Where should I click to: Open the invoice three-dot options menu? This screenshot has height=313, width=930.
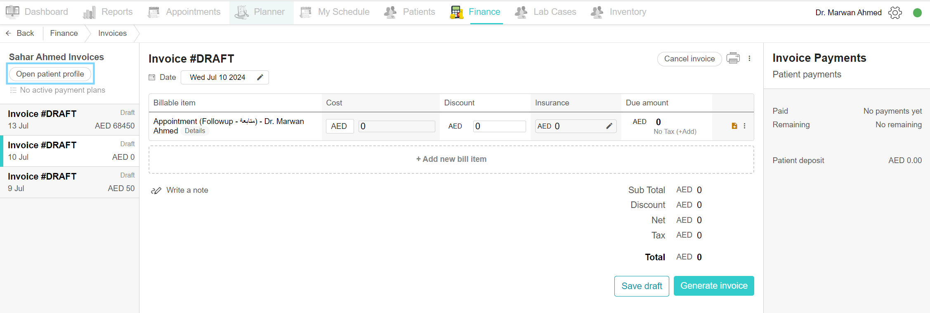[x=749, y=58]
